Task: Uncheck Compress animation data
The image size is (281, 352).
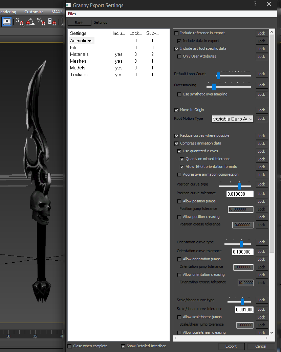Action: click(176, 144)
